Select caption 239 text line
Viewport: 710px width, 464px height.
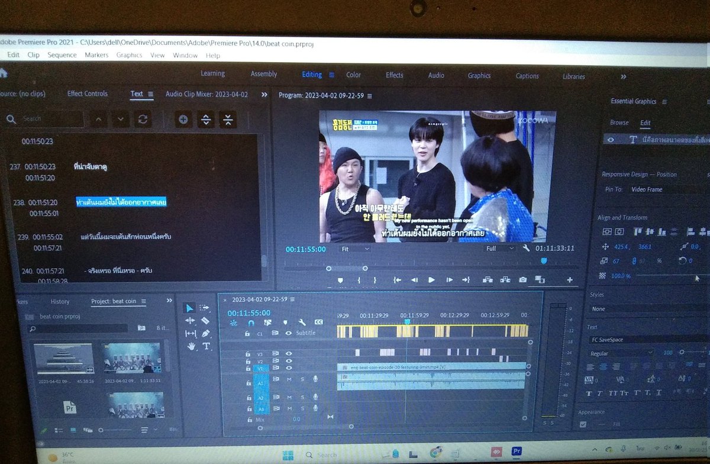[x=126, y=237]
